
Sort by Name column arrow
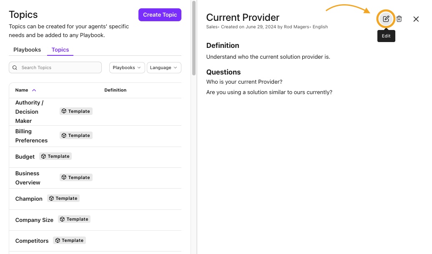[34, 90]
